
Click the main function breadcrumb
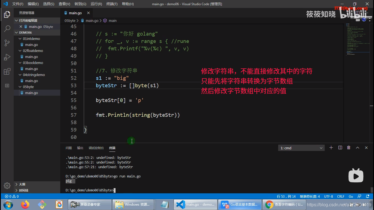(x=110, y=21)
